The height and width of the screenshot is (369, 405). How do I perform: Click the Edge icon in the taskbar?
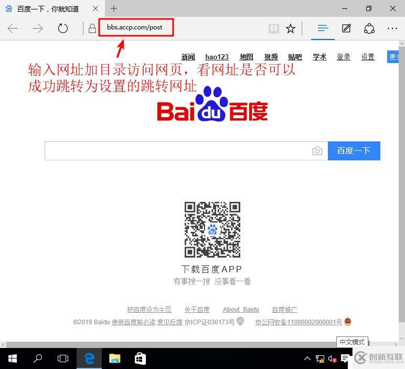tap(89, 358)
